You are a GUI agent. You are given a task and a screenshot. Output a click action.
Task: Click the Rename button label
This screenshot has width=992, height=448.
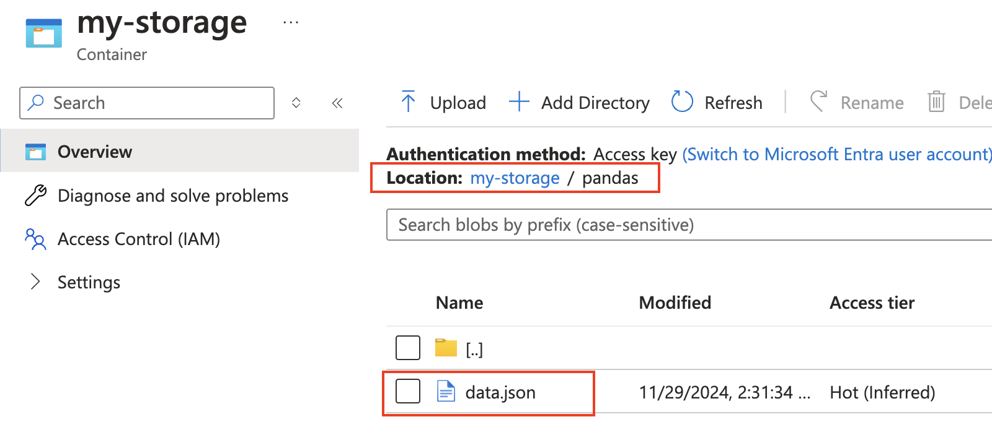872,103
